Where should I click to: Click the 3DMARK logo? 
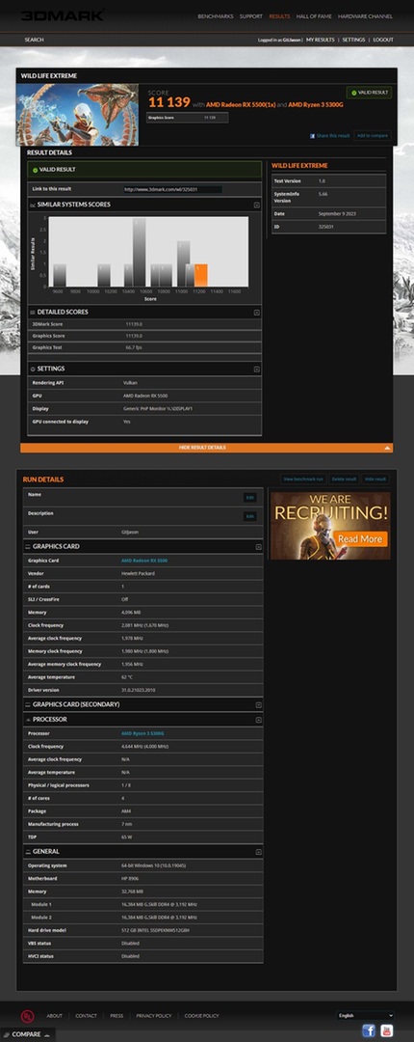[63, 14]
